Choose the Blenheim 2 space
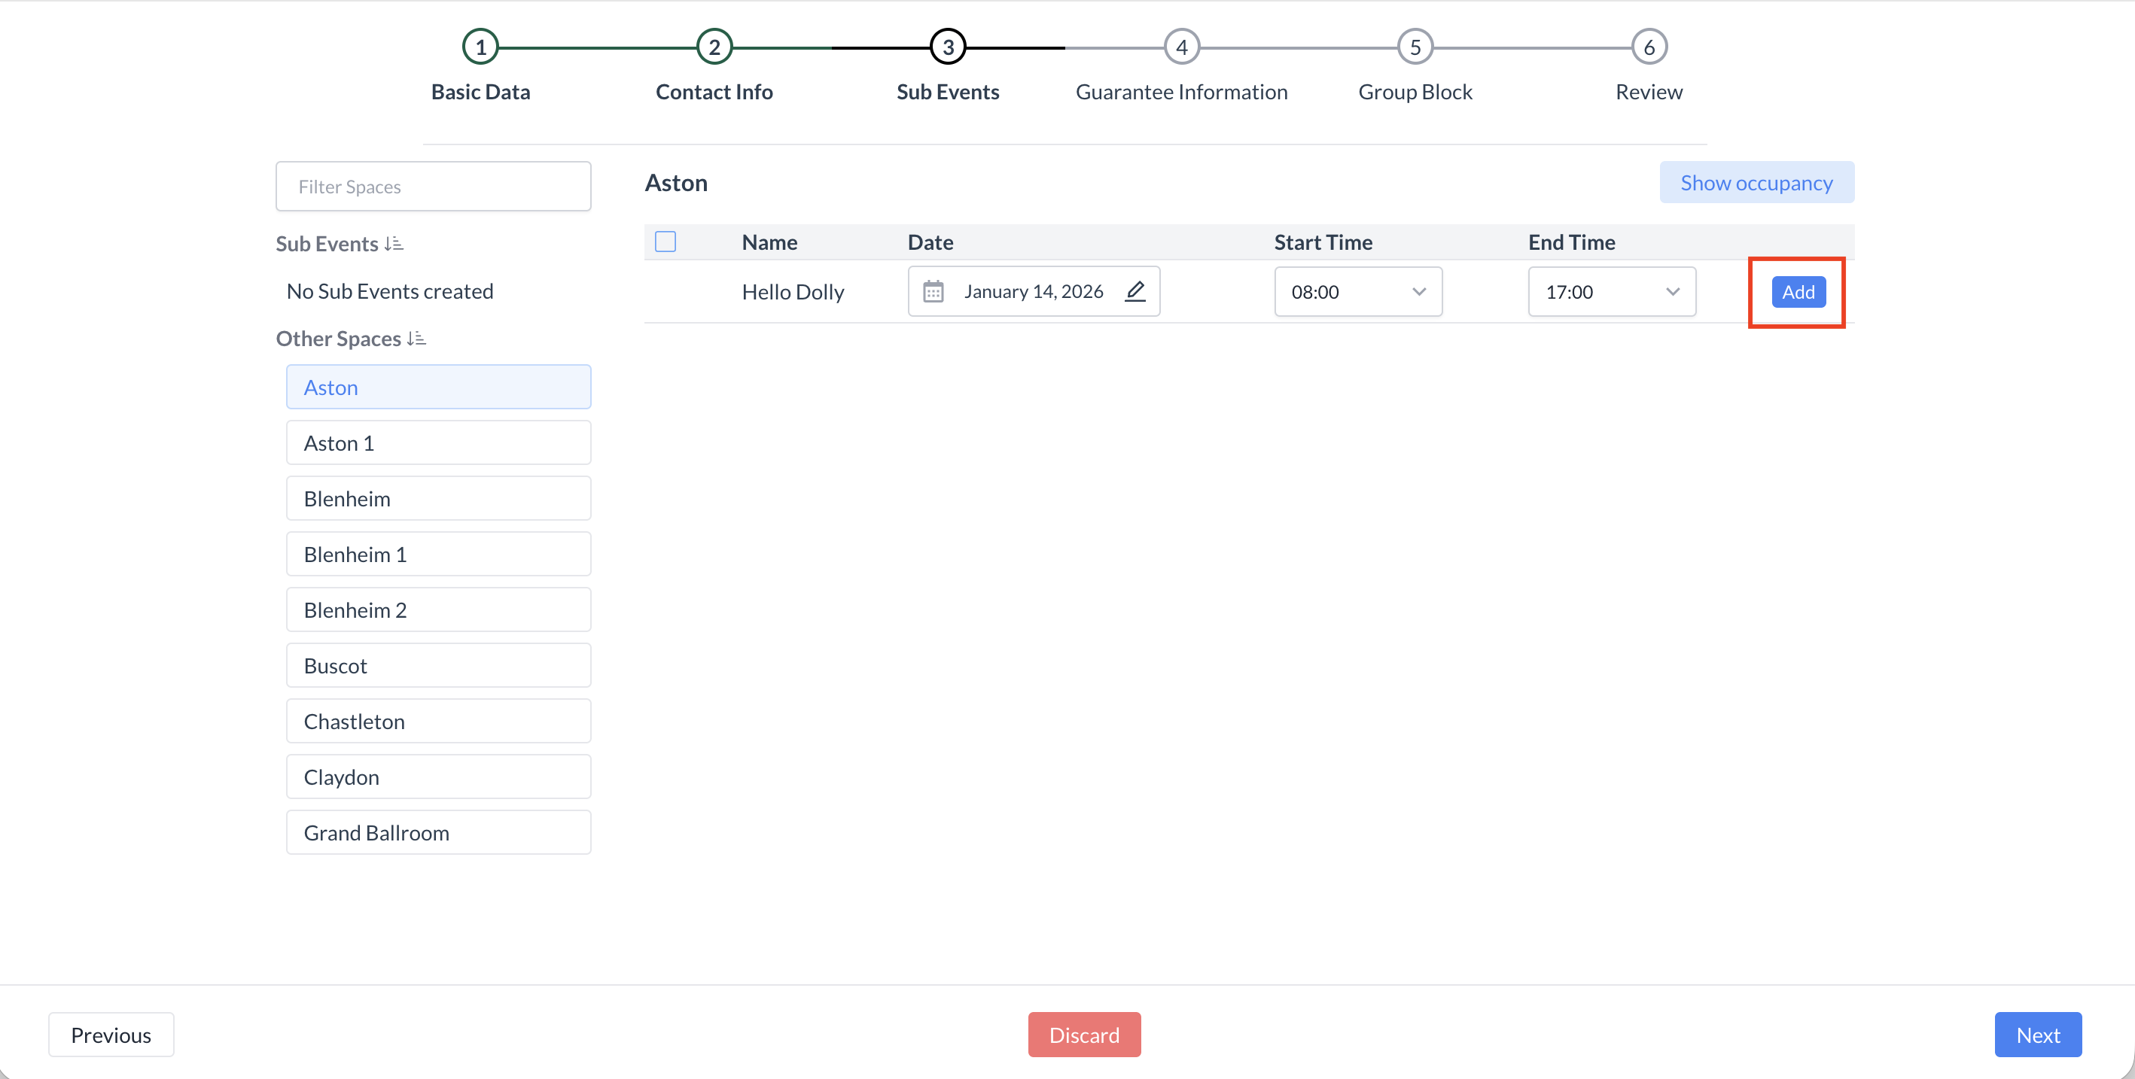Viewport: 2135px width, 1079px height. tap(438, 609)
